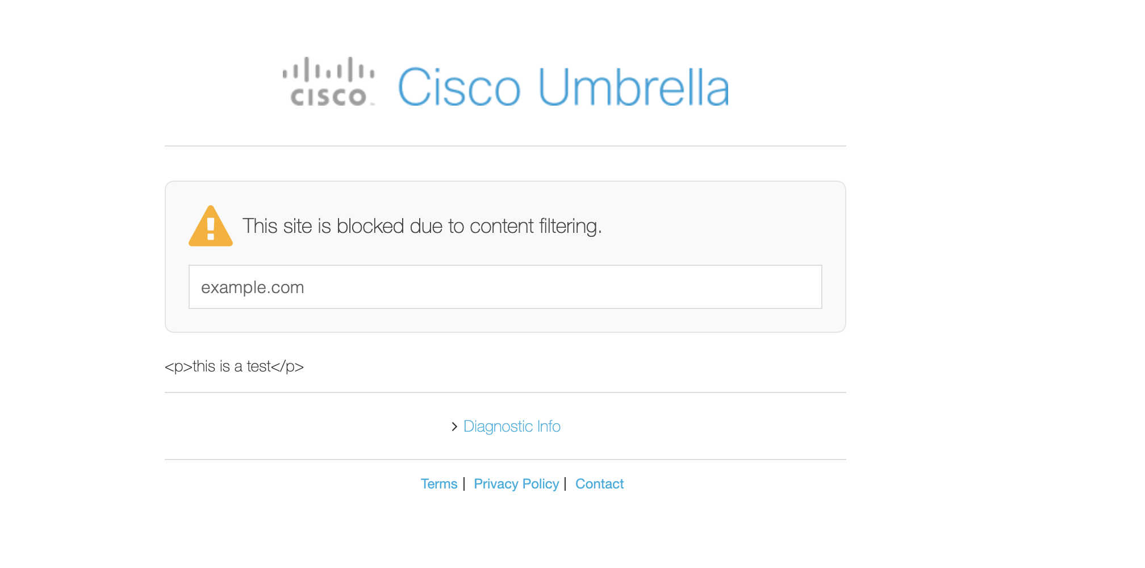This screenshot has height=568, width=1145.
Task: Open the Privacy Policy link
Action: click(516, 484)
